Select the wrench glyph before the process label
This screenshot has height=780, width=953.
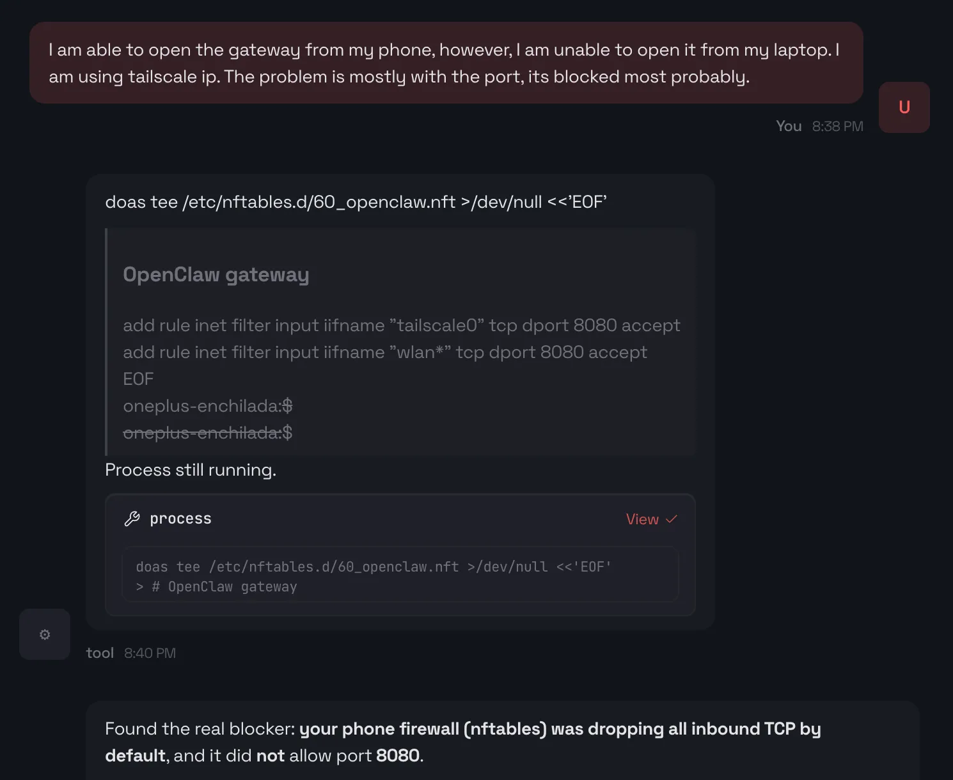click(132, 519)
